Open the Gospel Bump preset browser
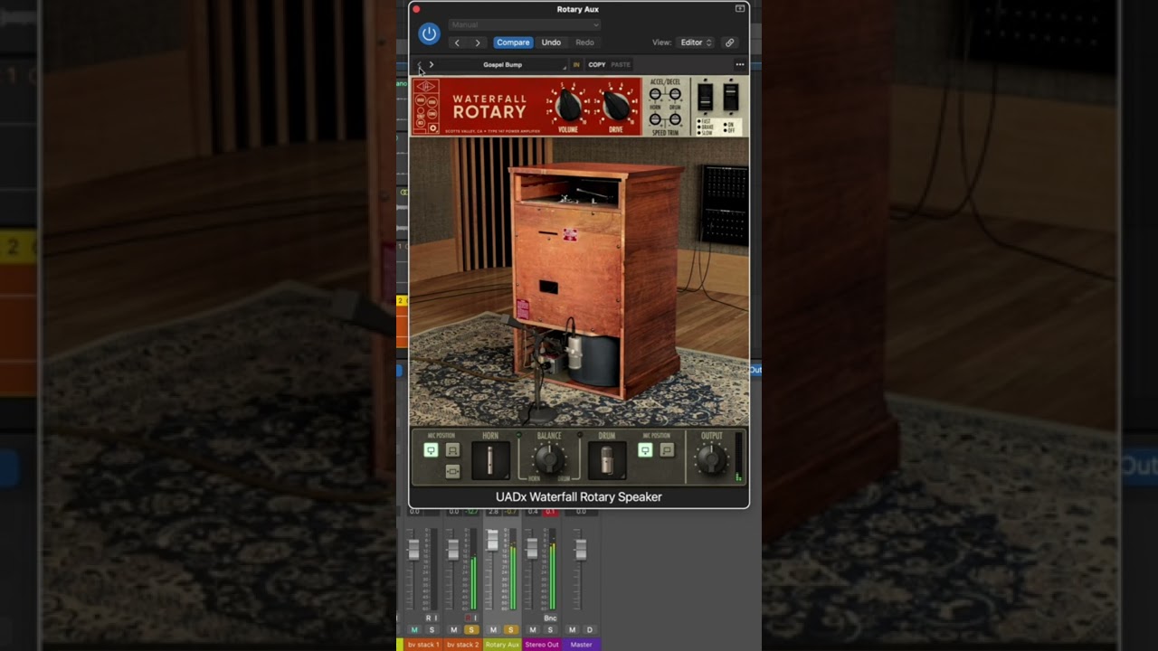 [x=502, y=65]
